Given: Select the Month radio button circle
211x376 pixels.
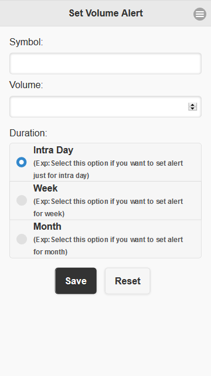Looking at the screenshot, I should pyautogui.click(x=22, y=239).
